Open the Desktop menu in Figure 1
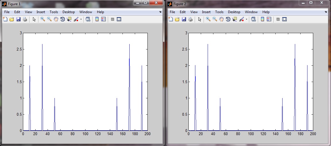 [69, 12]
